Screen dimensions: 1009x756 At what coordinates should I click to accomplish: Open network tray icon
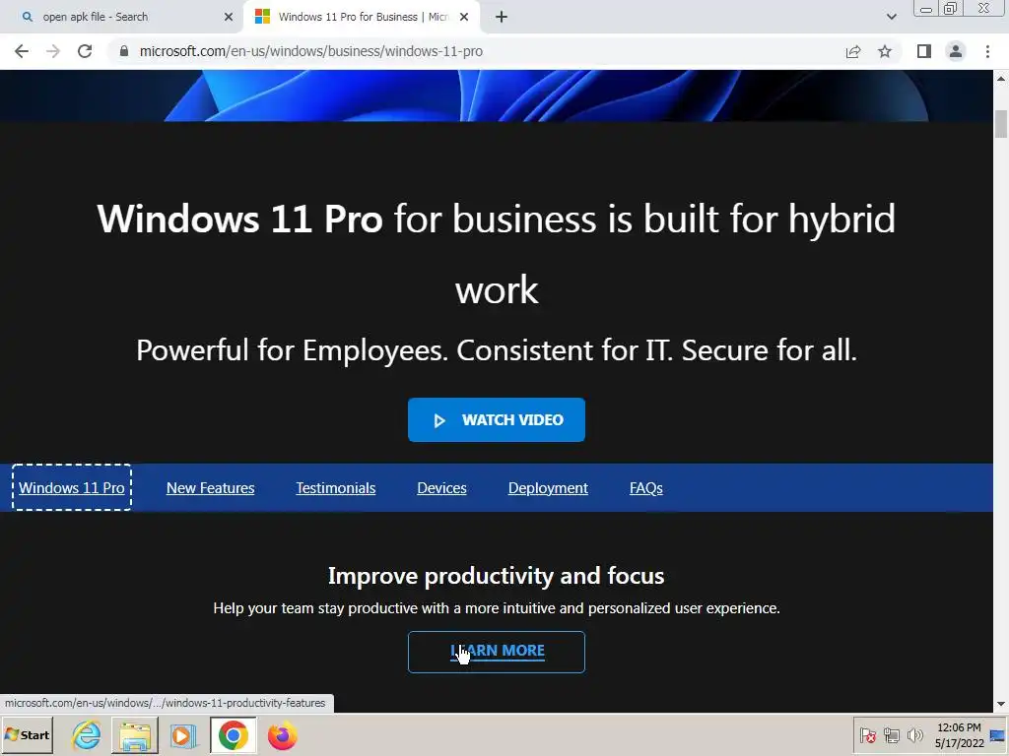coord(891,734)
